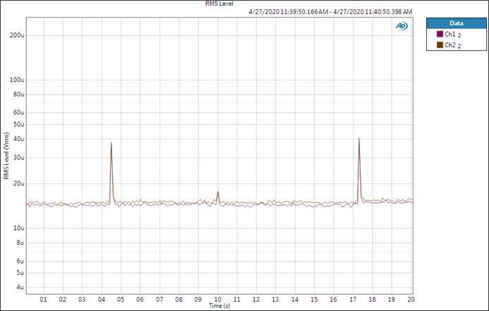Click the RMS Level graph title
Viewport: 489px width, 311px height.
click(219, 4)
